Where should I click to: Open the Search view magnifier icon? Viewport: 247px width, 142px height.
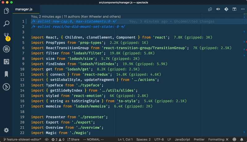tap(6, 23)
